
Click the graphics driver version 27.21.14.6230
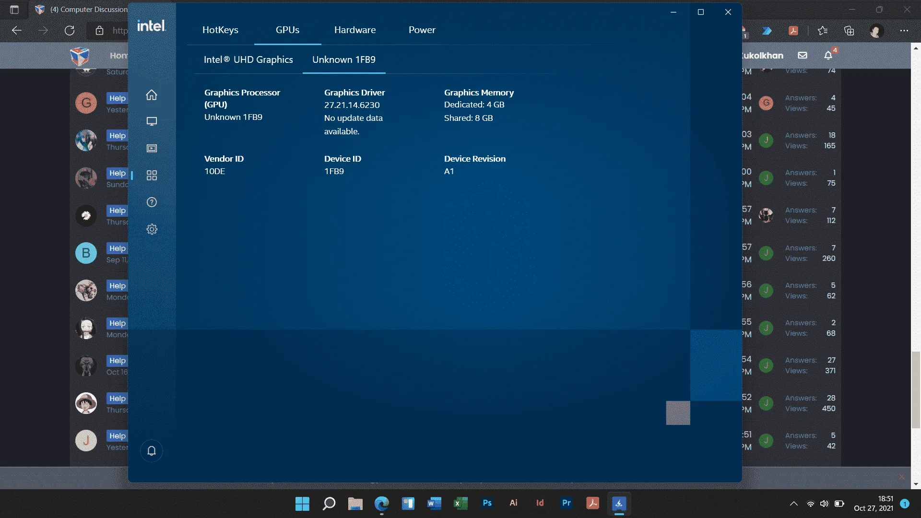pos(352,105)
